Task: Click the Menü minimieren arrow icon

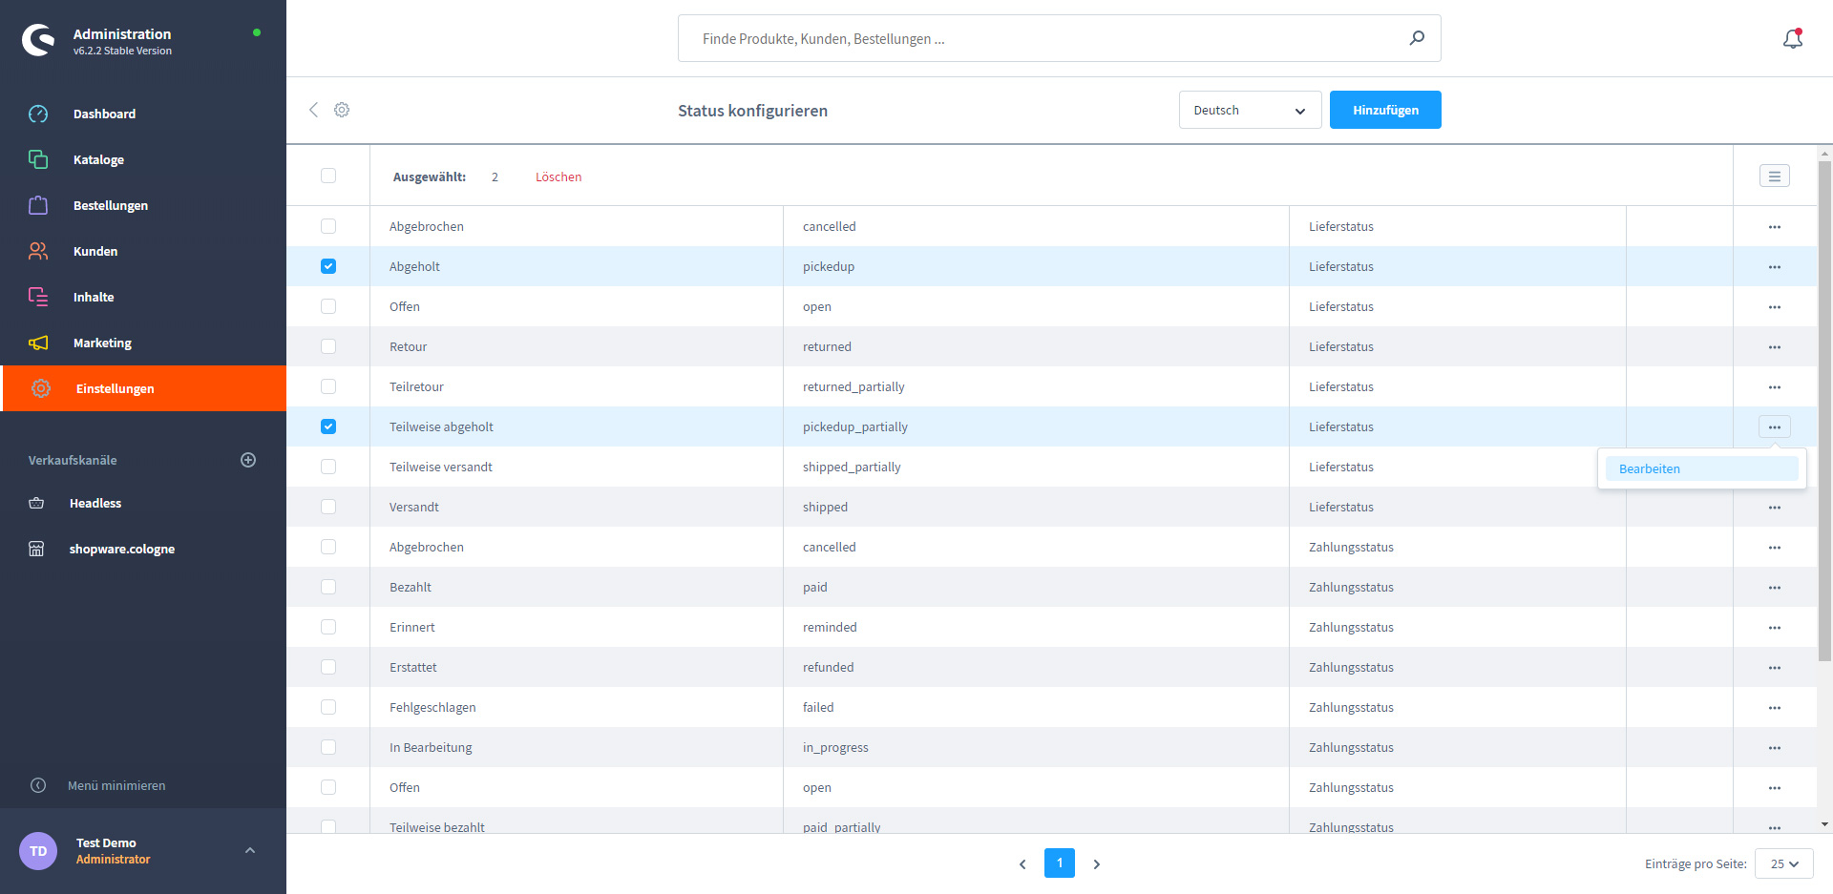Action: tap(38, 785)
